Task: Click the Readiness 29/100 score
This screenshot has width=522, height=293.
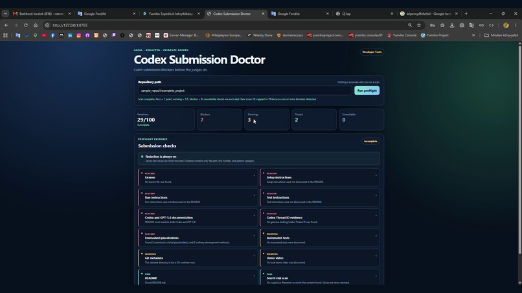Action: [146, 120]
